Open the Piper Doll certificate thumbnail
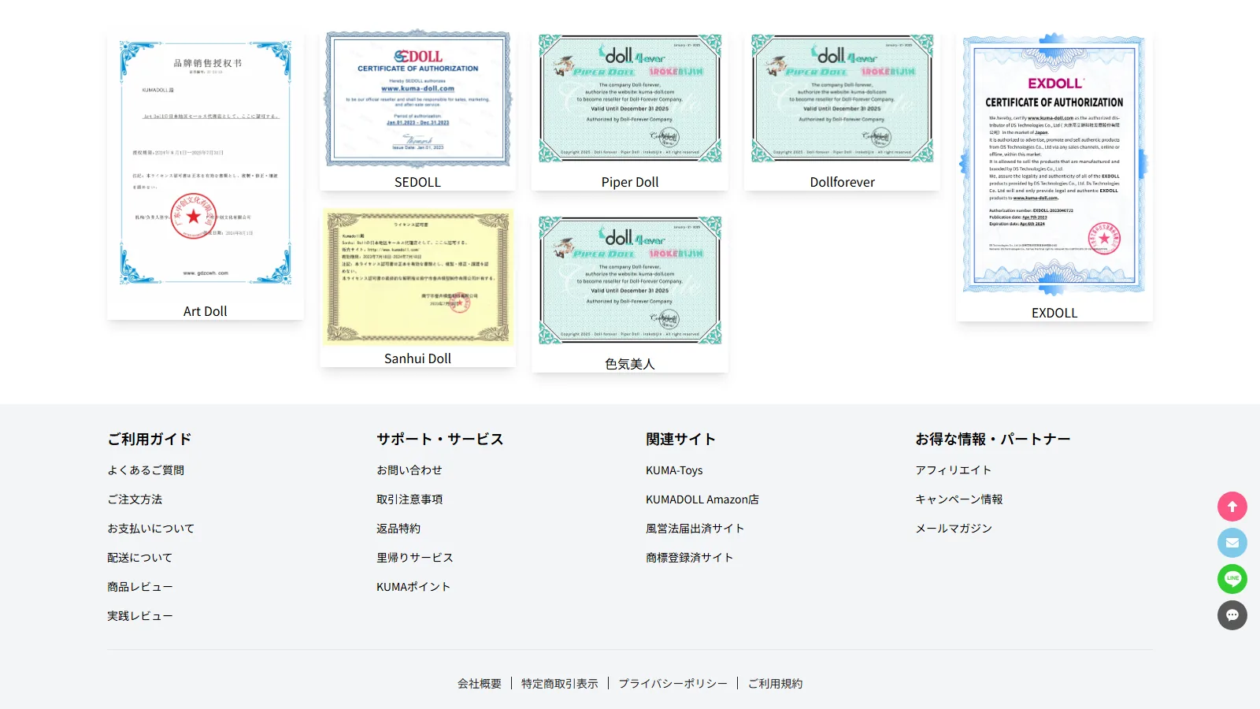The width and height of the screenshot is (1260, 709). [x=630, y=98]
